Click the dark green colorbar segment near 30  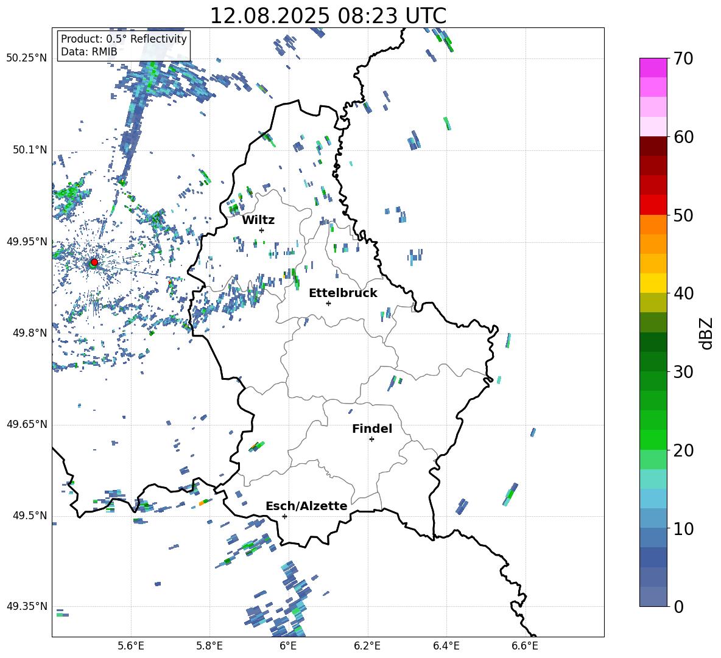coord(653,362)
